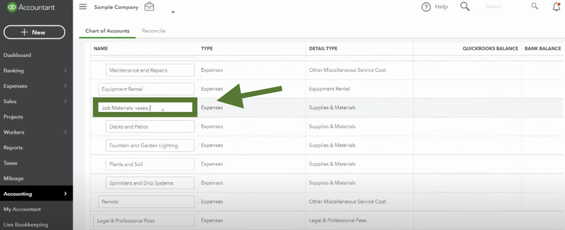Click the briefcase icon beside Sample Company

coord(149,7)
